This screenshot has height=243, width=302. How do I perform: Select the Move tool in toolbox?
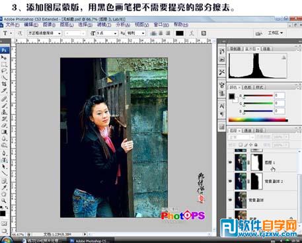point(4,57)
